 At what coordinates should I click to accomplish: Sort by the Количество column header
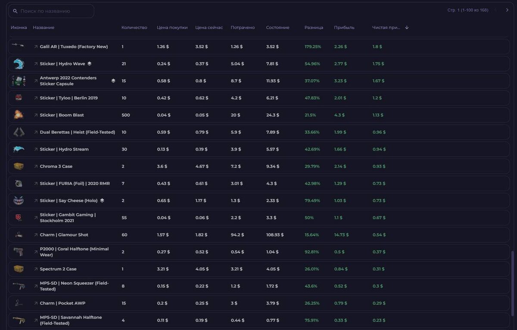tap(134, 28)
